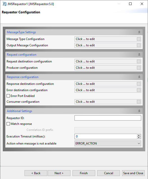
Task: Collapse the MessageType Settings section
Action: point(139,32)
